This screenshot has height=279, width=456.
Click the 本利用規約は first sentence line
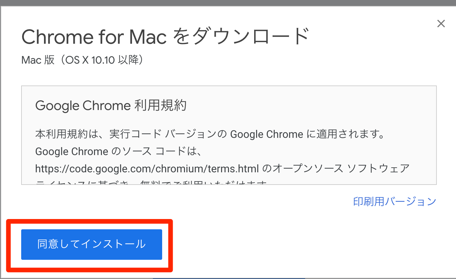click(x=210, y=134)
